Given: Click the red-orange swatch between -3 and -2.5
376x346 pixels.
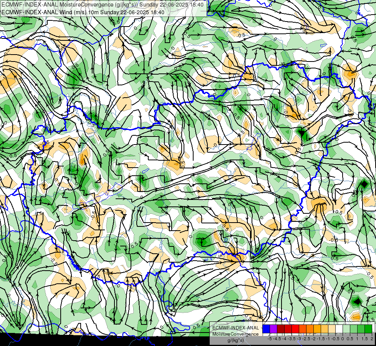Looking at the screenshot, I should coord(303,329).
